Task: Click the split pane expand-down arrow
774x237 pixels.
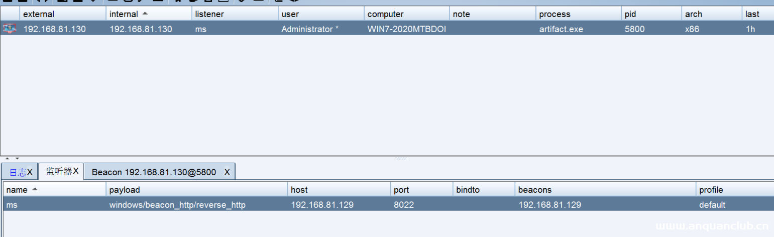Action: (x=17, y=158)
